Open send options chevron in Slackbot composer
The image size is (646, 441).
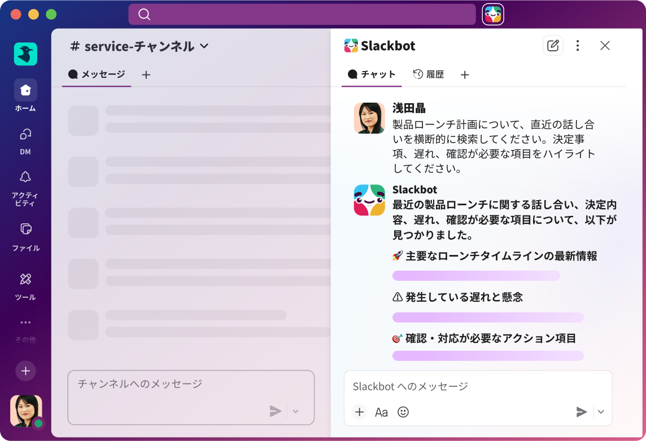[601, 412]
